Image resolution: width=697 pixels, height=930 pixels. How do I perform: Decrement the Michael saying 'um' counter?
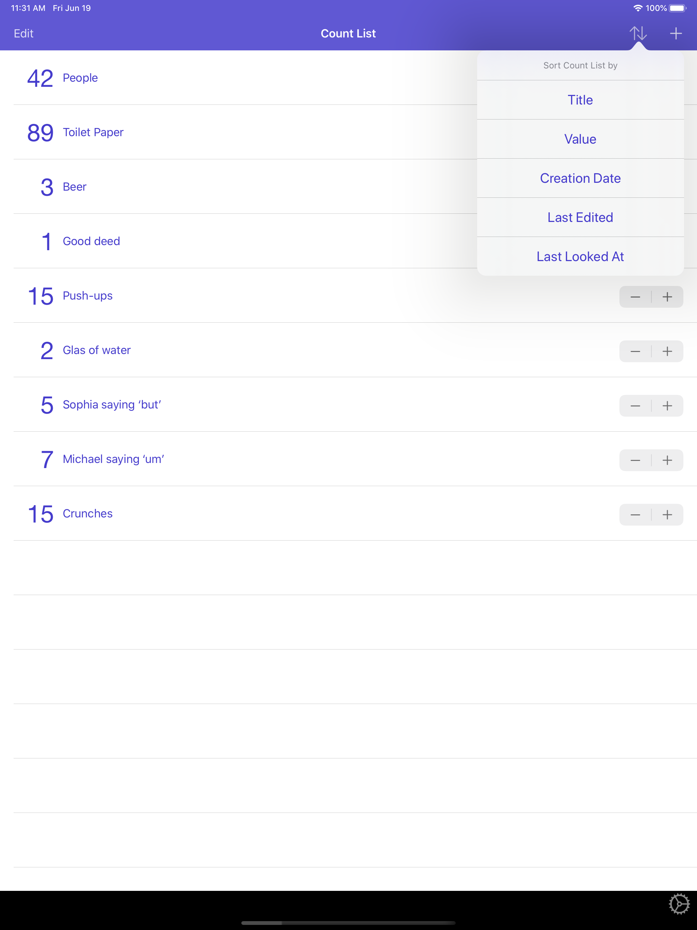[635, 460]
